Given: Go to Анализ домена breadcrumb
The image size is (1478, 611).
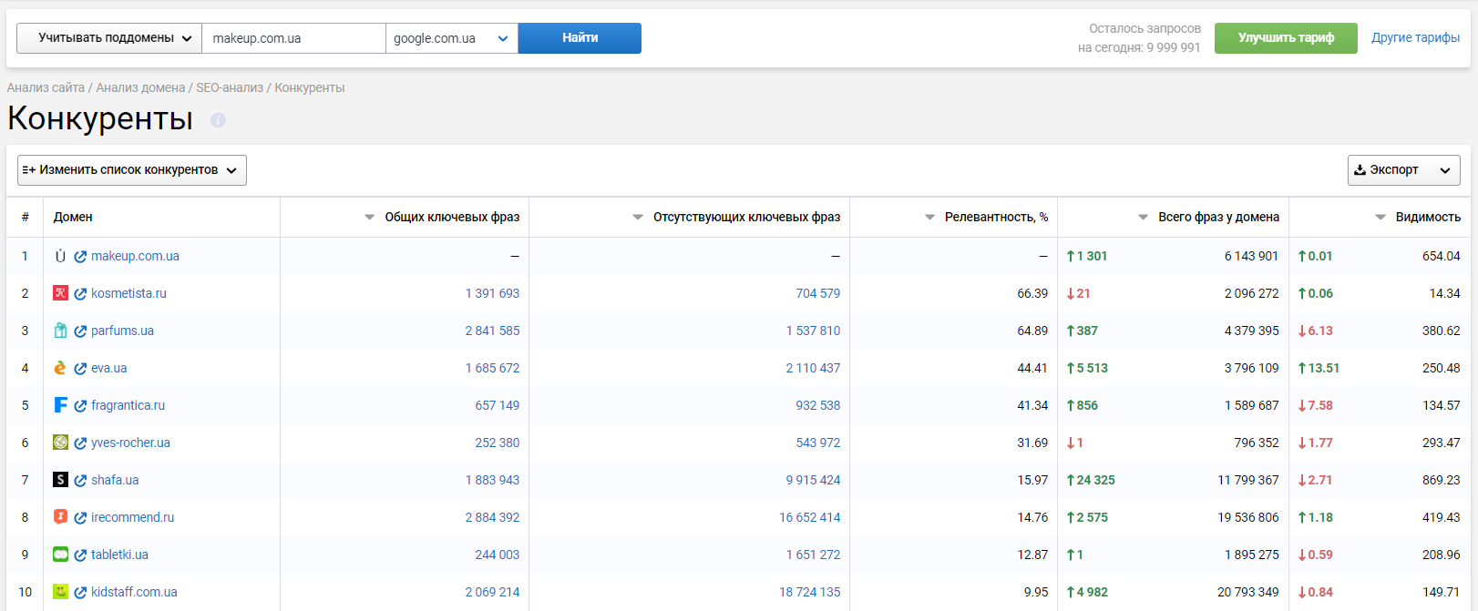Looking at the screenshot, I should [140, 88].
